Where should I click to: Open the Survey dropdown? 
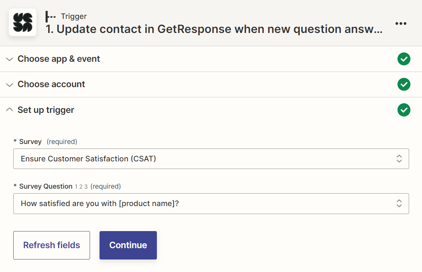coord(211,159)
